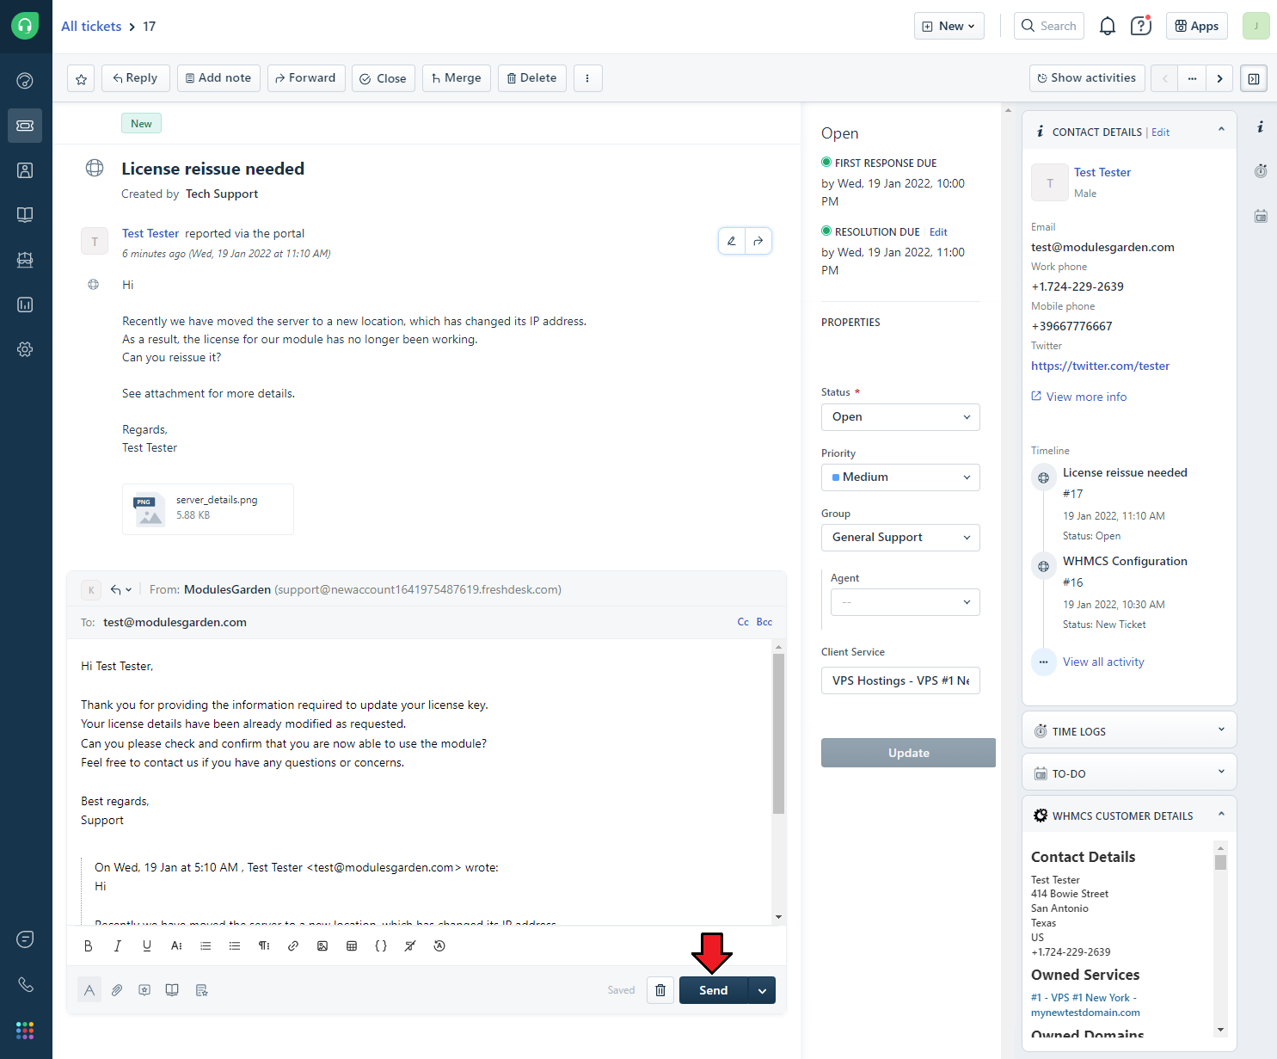Viewport: 1277px width, 1059px height.
Task: Open the Send button dropdown arrow
Action: point(762,990)
